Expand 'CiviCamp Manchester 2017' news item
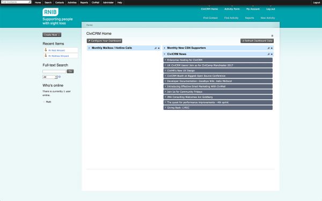Viewport: 322px width, 201px height. (218, 65)
